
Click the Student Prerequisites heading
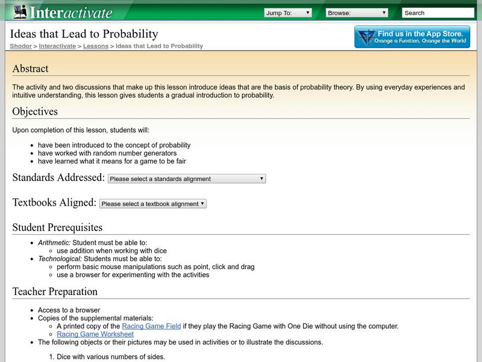coord(57,227)
